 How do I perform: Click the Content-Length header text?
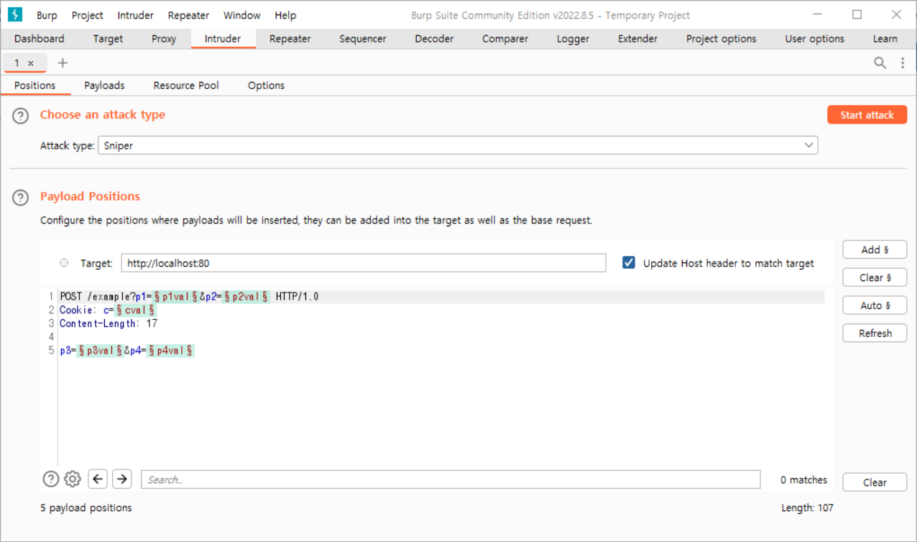point(98,323)
